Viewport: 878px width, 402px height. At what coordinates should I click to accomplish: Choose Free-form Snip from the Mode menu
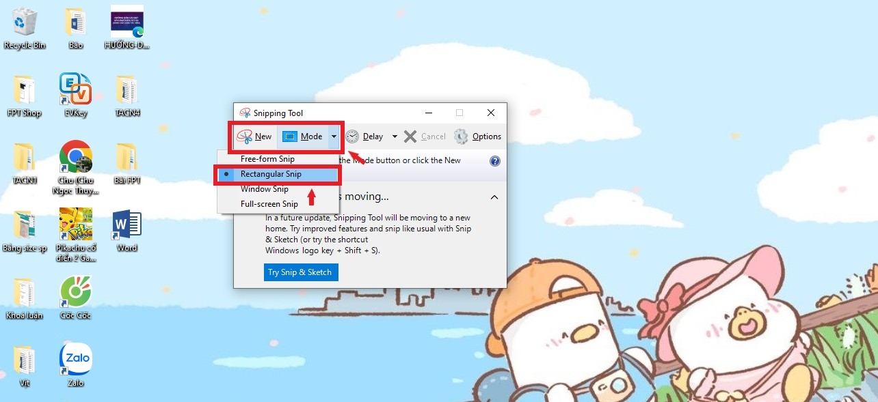coord(267,159)
